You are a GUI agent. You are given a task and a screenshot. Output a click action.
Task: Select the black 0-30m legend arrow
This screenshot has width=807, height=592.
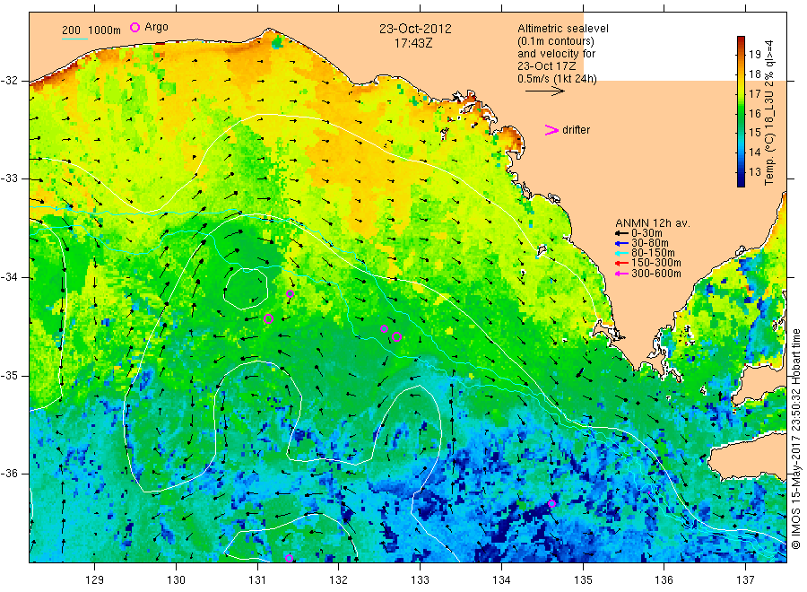coord(621,233)
